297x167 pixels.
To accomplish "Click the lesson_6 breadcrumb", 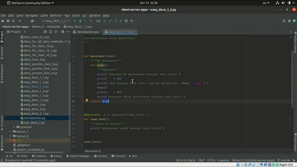I will tap(38, 27).
